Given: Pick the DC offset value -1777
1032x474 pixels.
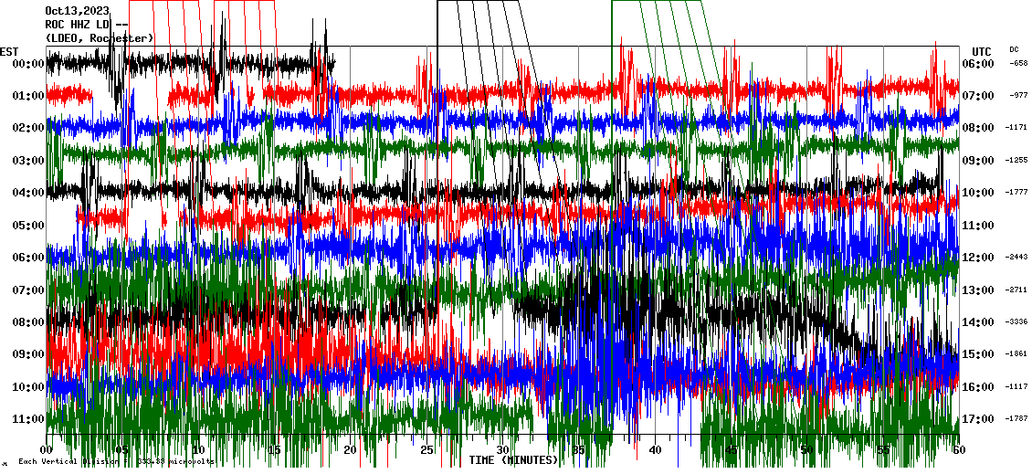Looking at the screenshot, I should [x=1016, y=192].
